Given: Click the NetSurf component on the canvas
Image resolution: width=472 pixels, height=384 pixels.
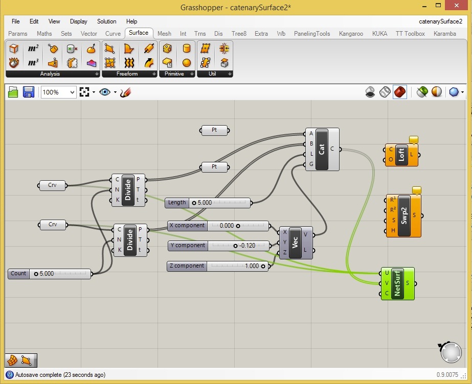Looking at the screenshot, I should [397, 283].
